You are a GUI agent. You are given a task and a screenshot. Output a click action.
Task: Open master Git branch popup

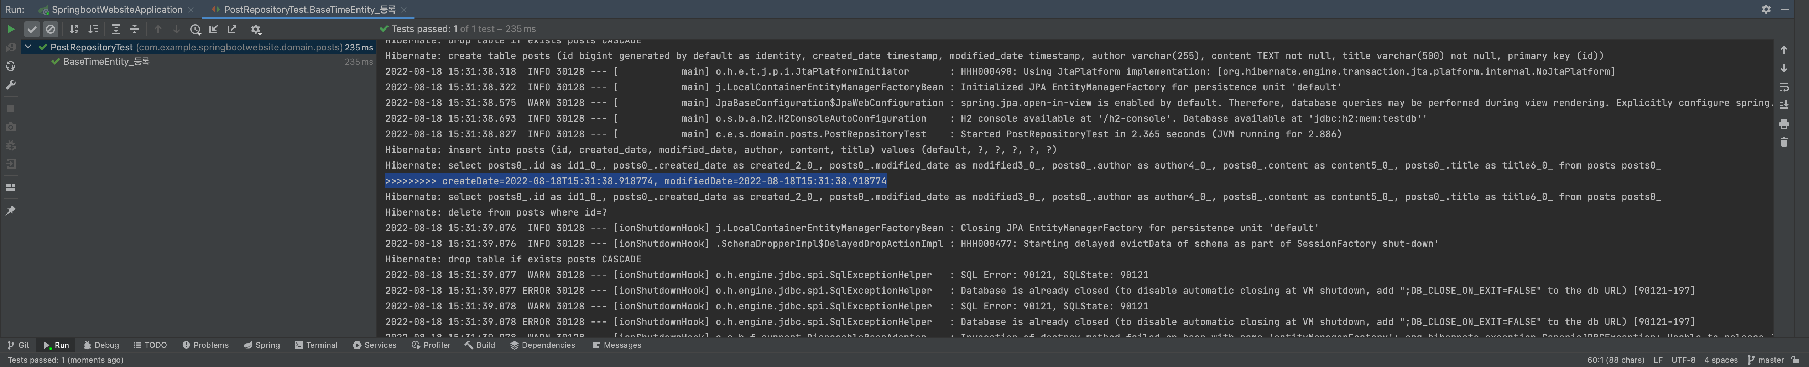click(x=1766, y=360)
